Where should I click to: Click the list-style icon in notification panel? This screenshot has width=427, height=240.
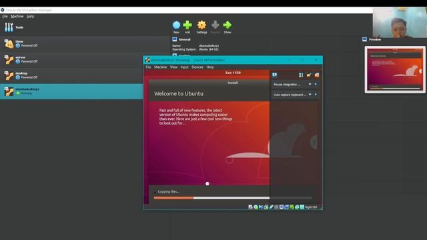click(x=301, y=75)
